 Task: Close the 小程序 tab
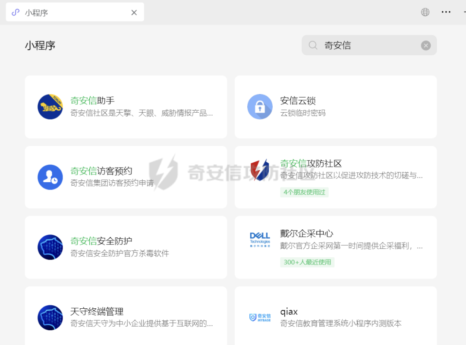click(134, 13)
